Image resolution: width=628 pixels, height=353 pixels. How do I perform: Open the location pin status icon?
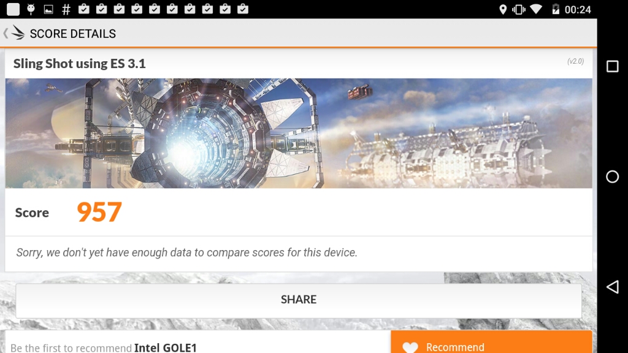click(x=503, y=10)
